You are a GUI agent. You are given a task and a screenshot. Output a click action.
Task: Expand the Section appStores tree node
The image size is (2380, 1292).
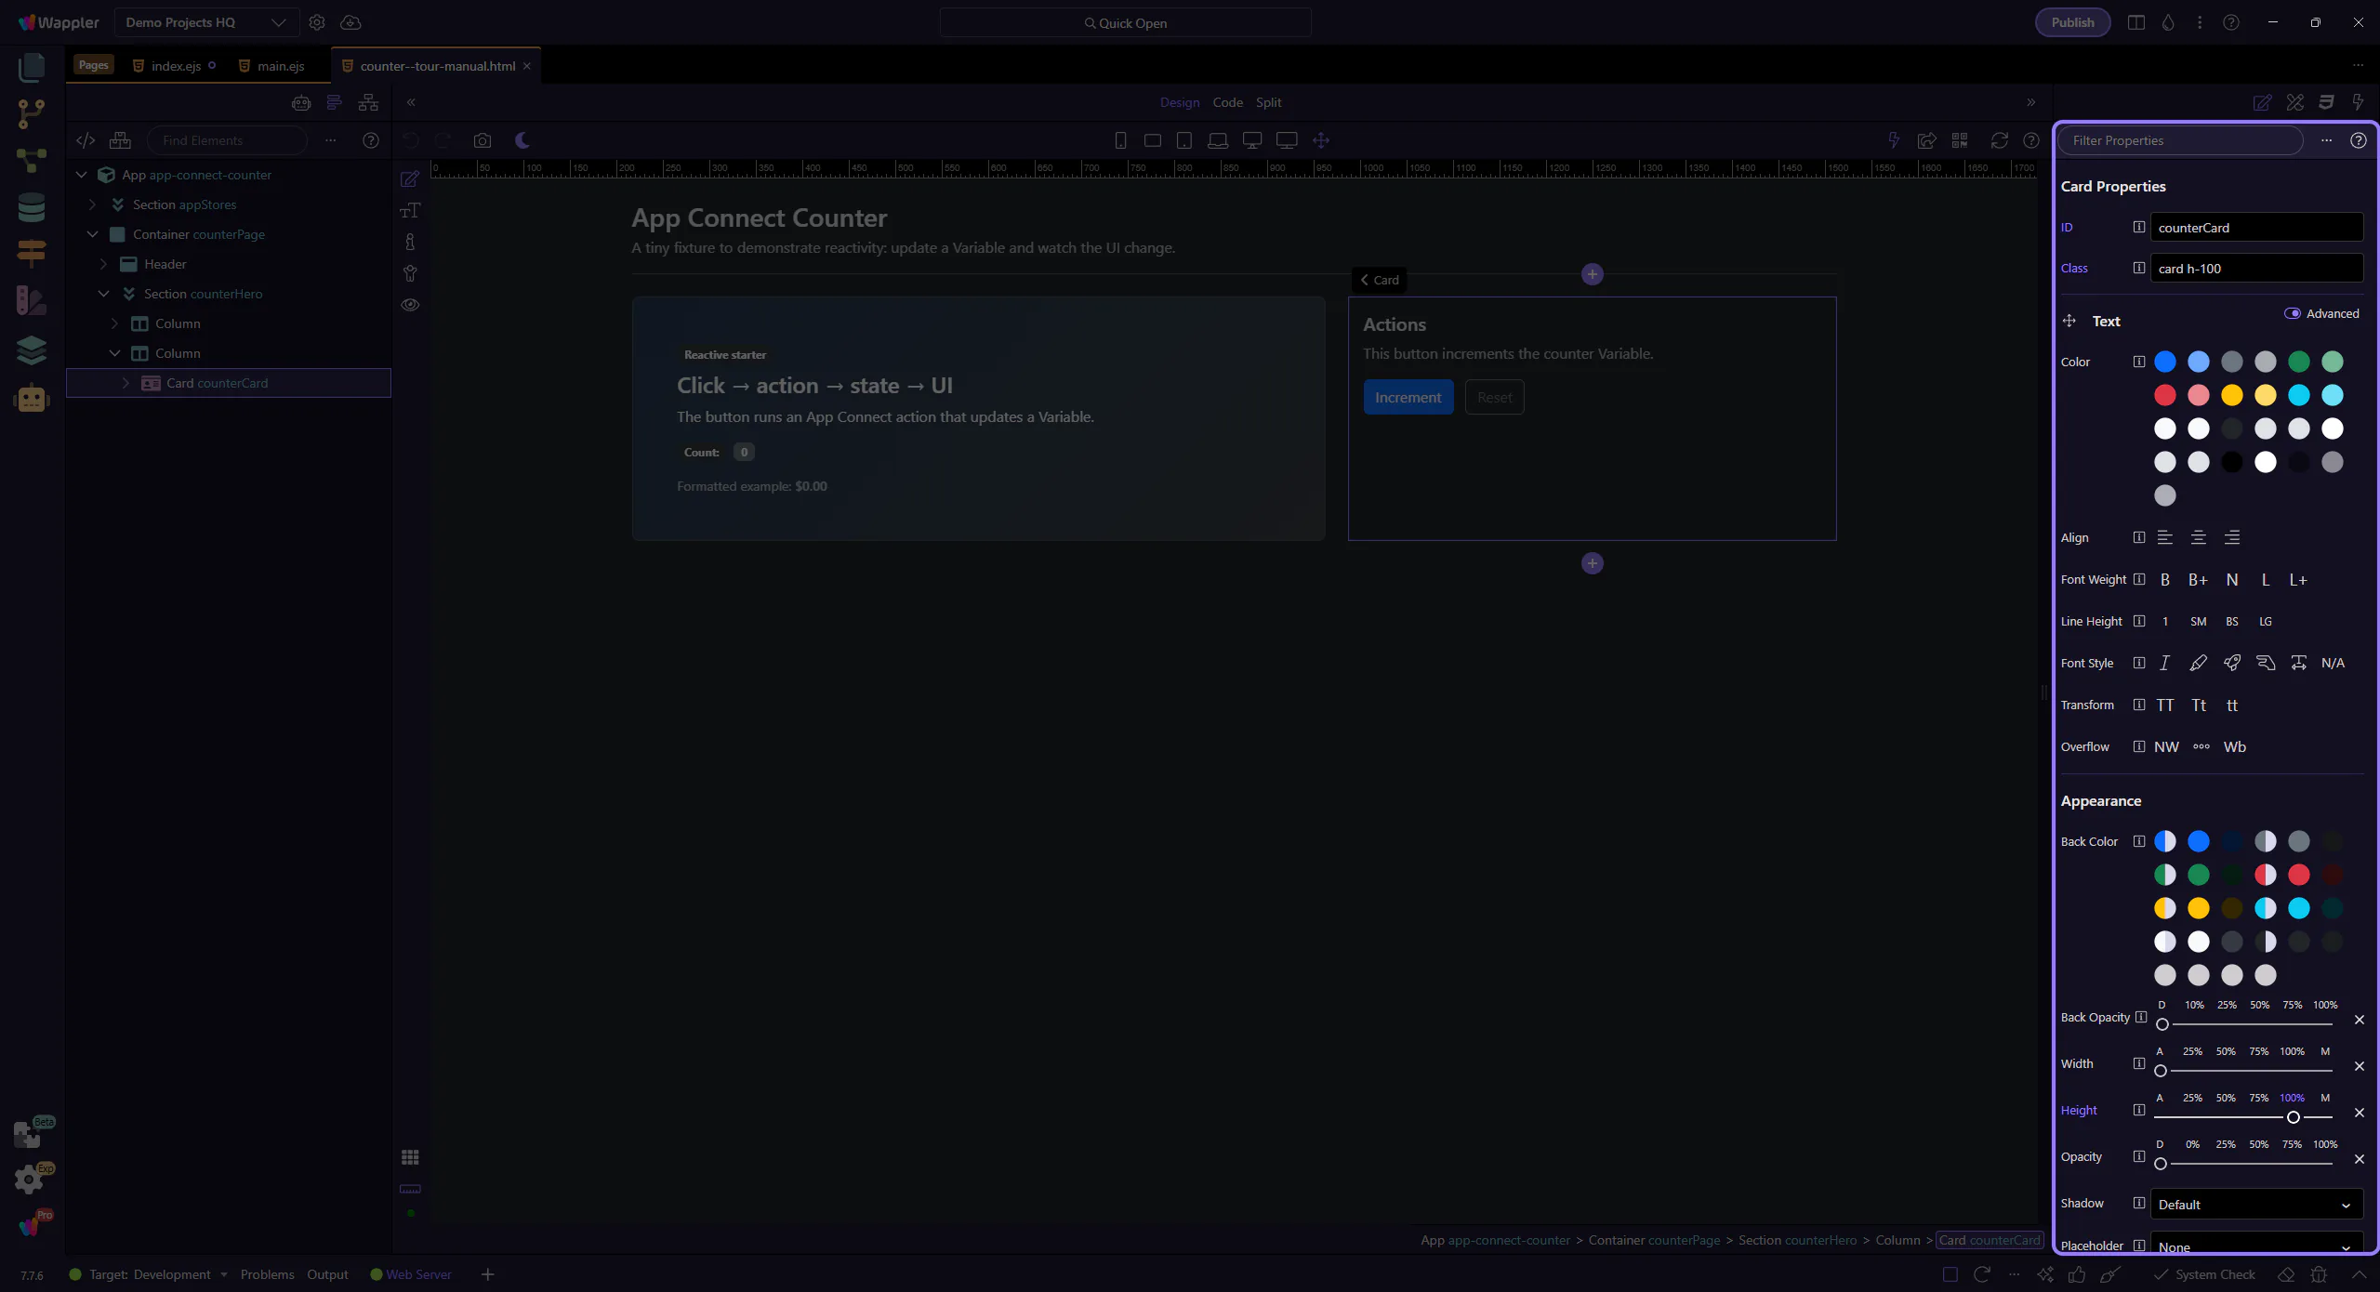[93, 204]
